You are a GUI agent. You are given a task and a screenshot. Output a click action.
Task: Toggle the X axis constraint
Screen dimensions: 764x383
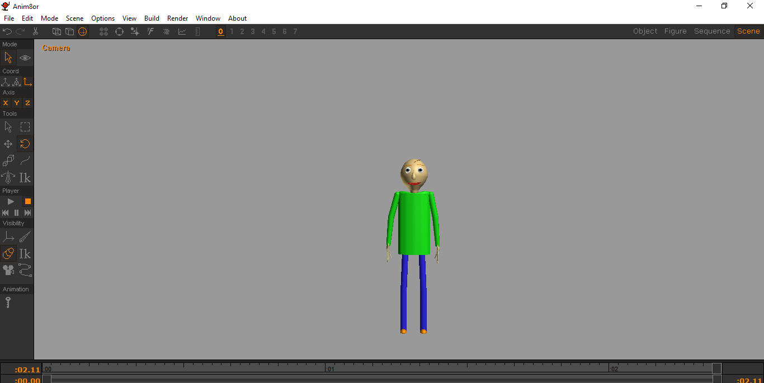(x=6, y=103)
